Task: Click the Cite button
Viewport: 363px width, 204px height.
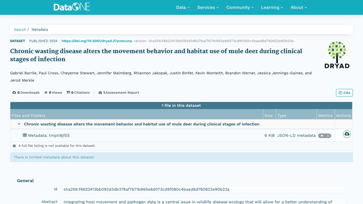Action: (344, 93)
